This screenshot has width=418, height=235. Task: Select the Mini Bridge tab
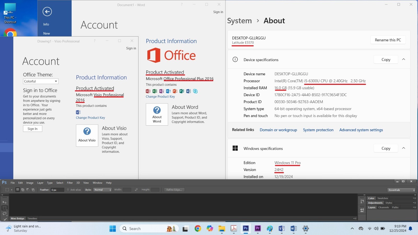point(18,219)
